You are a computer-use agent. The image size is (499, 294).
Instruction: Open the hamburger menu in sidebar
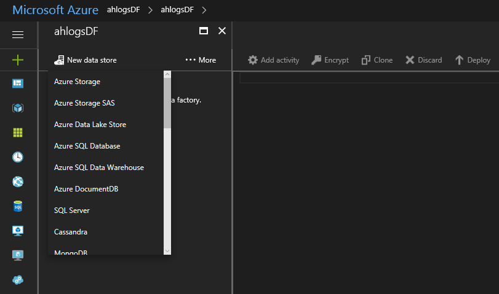point(18,34)
